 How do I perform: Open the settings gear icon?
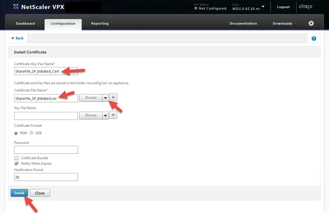coord(311,23)
